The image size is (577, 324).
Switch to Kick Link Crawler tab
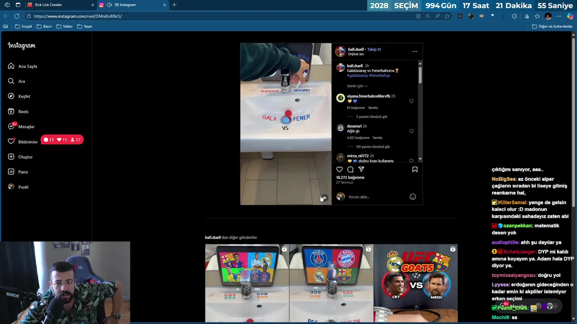click(x=61, y=5)
